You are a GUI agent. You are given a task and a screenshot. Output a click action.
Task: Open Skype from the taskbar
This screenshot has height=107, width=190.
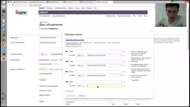[4, 49]
